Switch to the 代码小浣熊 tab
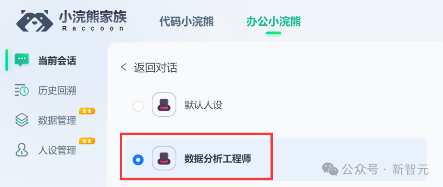 pos(187,21)
